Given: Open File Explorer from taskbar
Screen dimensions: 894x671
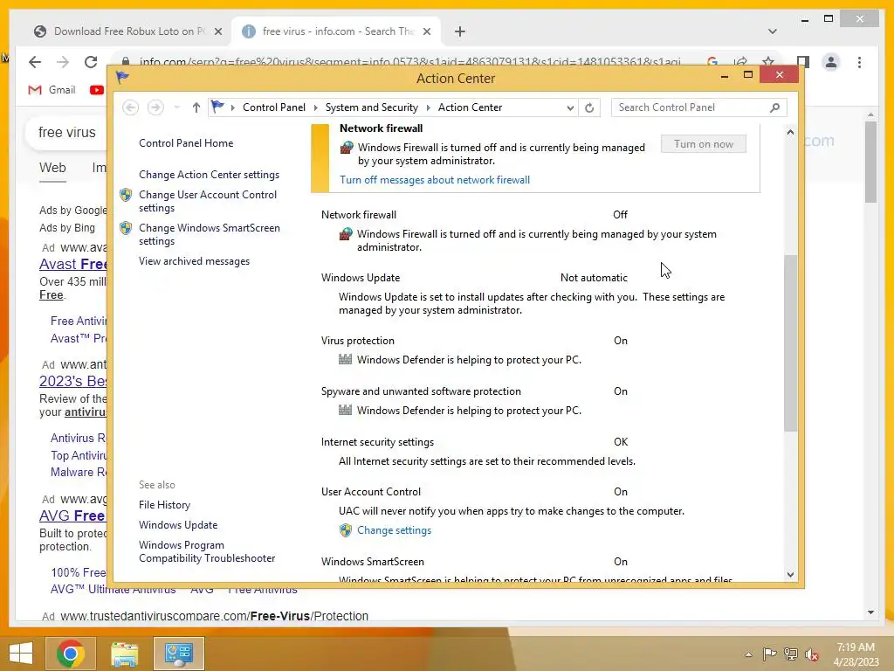Looking at the screenshot, I should pos(124,654).
